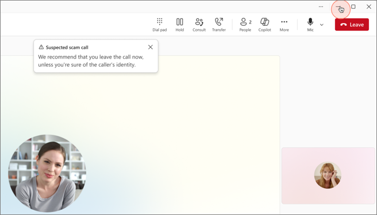The image size is (377, 215).
Task: Dismiss the Suspected scam call warning
Action: tap(151, 47)
